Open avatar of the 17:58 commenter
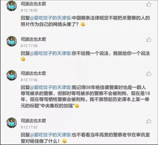Image resolution: width=158 pixels, height=145 pixels. pyautogui.click(x=12, y=41)
